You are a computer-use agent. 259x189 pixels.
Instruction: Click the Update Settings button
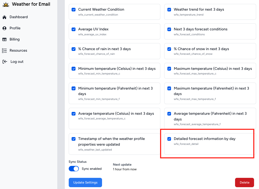pos(85,183)
